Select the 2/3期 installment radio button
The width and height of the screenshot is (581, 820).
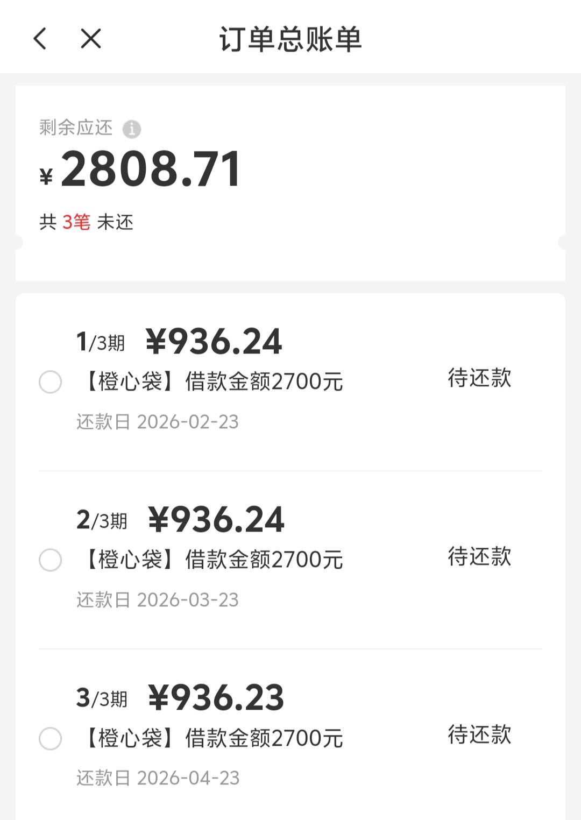[x=50, y=560]
